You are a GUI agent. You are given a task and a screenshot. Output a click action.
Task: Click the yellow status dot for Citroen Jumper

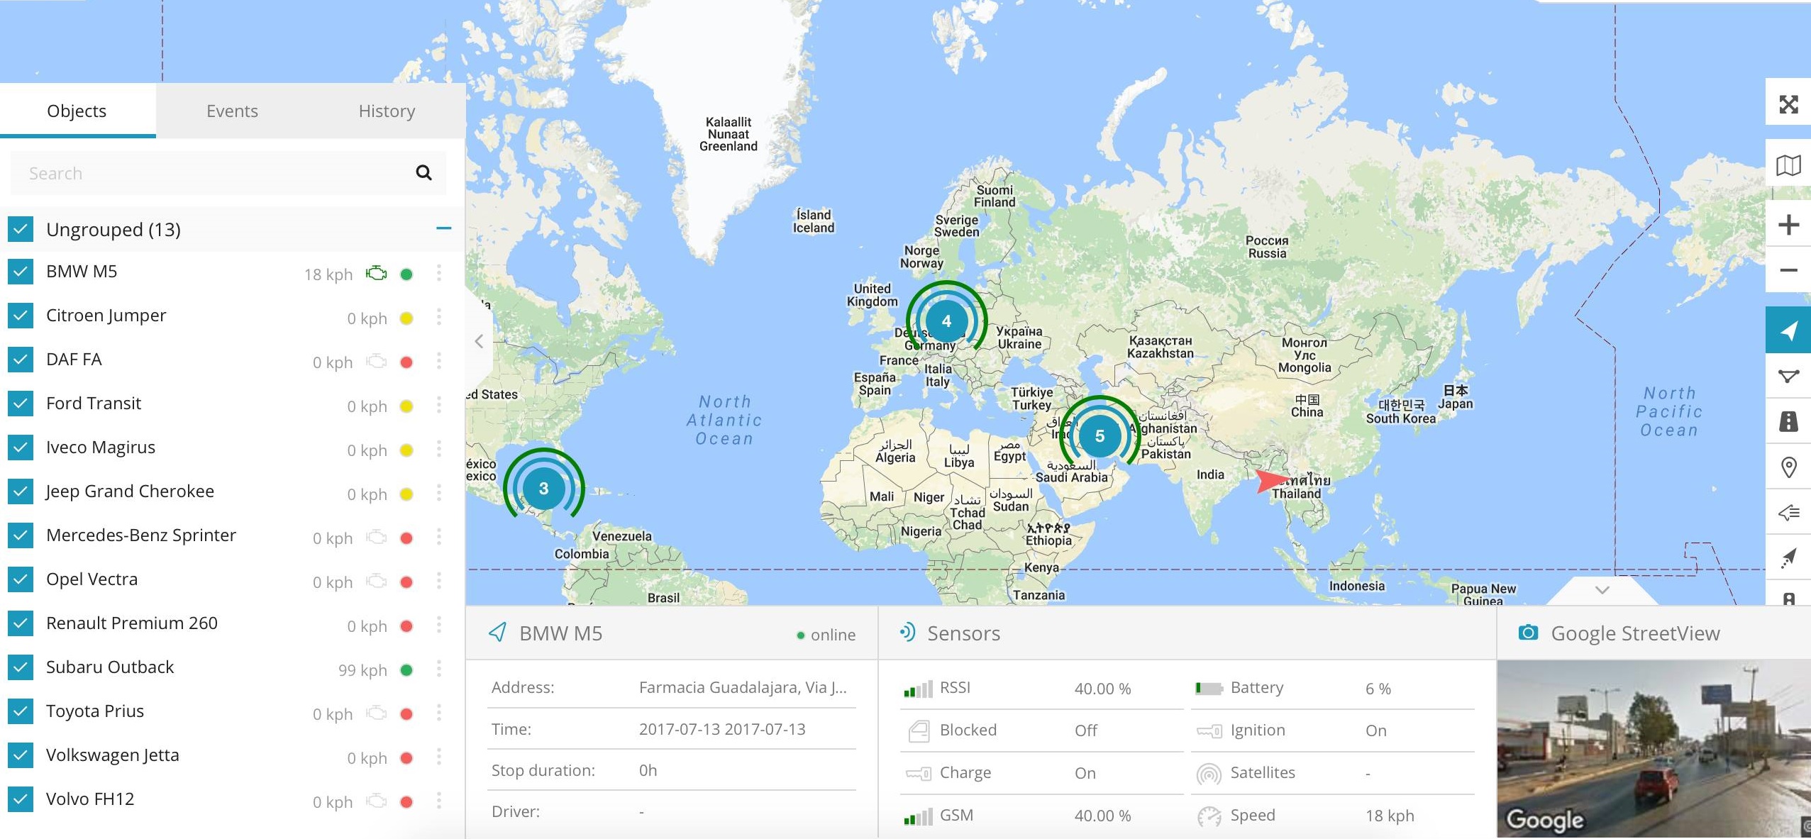coord(406,318)
